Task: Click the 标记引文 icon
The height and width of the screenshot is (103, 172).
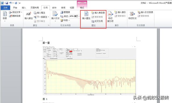Action: pos(132,14)
